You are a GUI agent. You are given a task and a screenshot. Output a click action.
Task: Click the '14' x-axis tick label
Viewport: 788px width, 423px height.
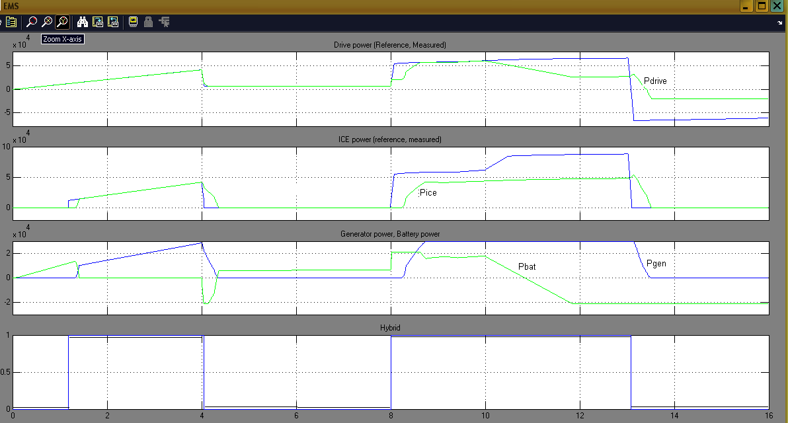tap(674, 416)
